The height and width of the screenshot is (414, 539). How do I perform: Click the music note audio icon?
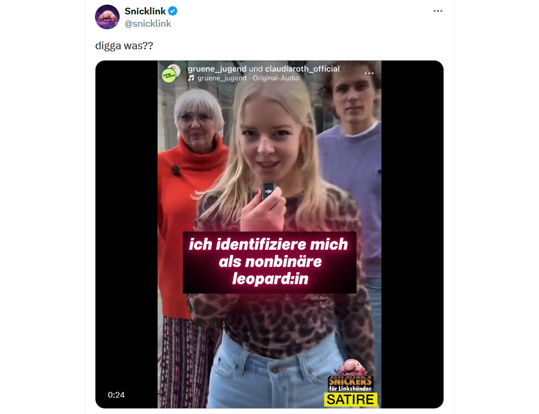(x=191, y=78)
